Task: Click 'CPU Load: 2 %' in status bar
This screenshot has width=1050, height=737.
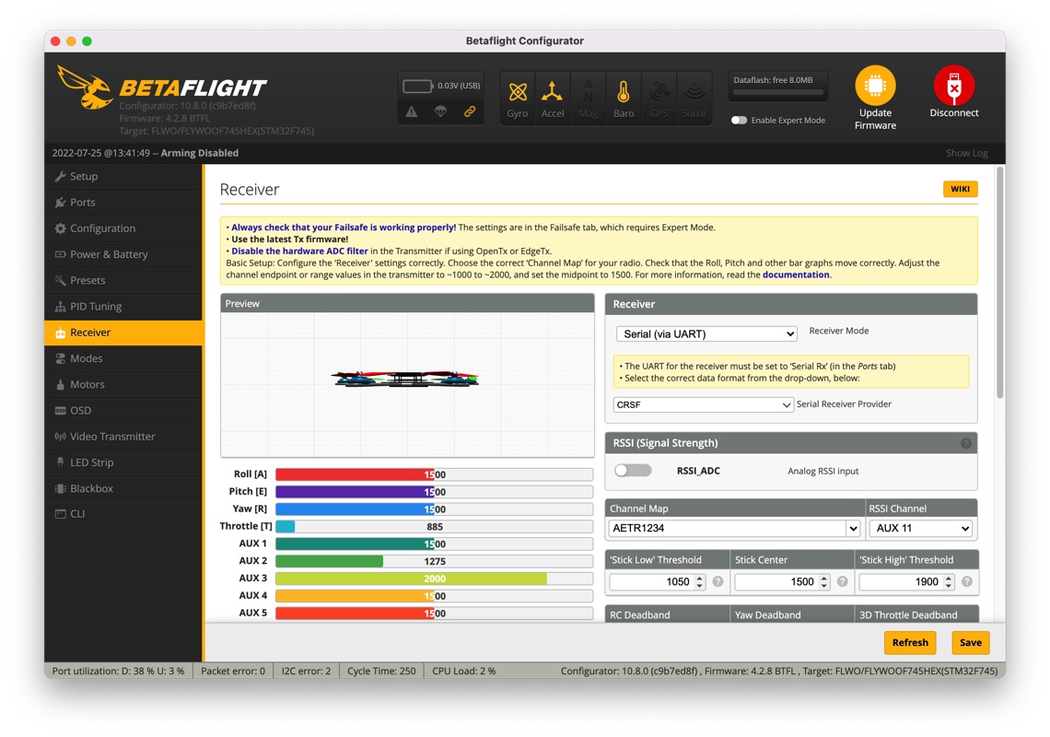Action: pyautogui.click(x=463, y=671)
